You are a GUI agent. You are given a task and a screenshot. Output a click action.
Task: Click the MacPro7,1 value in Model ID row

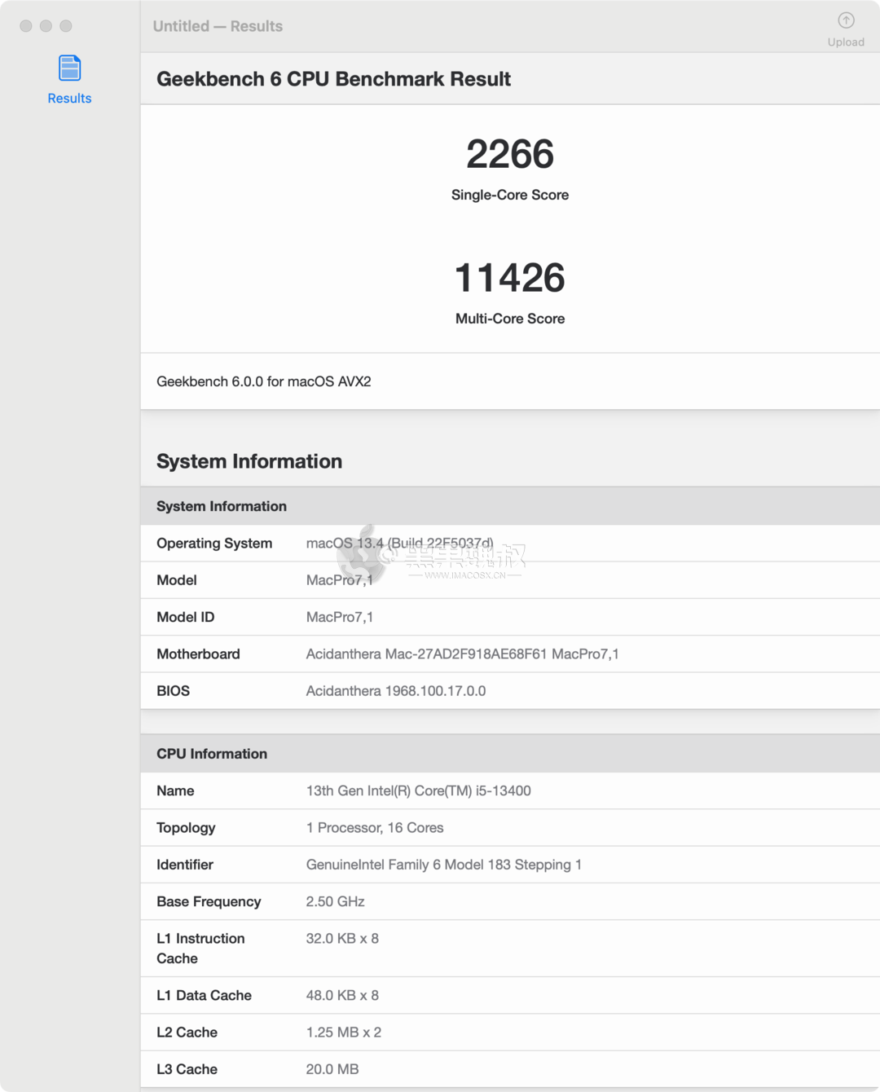coord(340,617)
